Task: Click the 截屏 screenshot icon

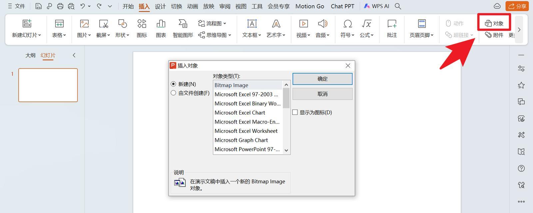Action: tap(103, 24)
